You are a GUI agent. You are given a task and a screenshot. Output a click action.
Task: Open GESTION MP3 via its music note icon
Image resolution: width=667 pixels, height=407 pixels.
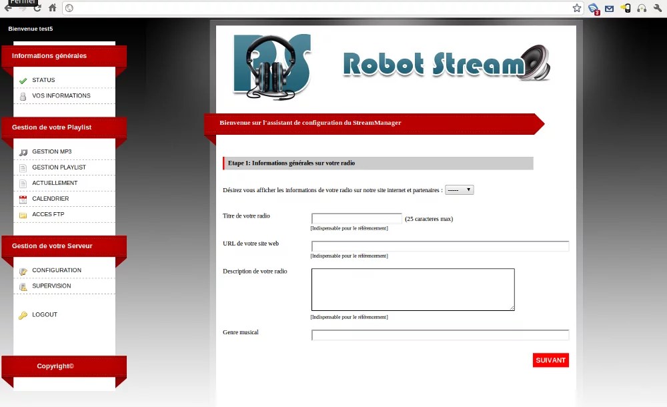pos(23,152)
